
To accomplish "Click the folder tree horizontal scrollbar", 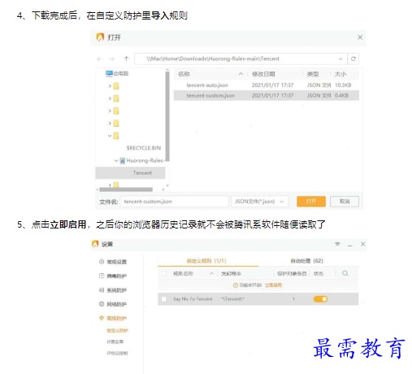I will click(126, 189).
